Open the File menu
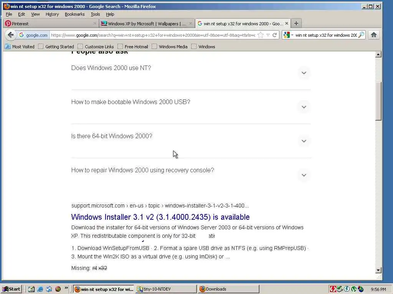The width and height of the screenshot is (393, 294). point(9,14)
